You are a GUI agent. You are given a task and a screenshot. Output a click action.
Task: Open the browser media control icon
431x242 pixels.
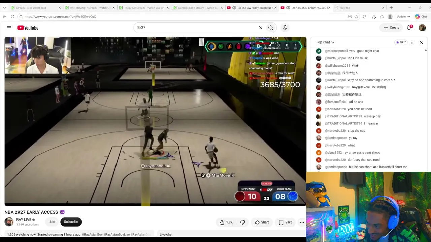(374, 17)
